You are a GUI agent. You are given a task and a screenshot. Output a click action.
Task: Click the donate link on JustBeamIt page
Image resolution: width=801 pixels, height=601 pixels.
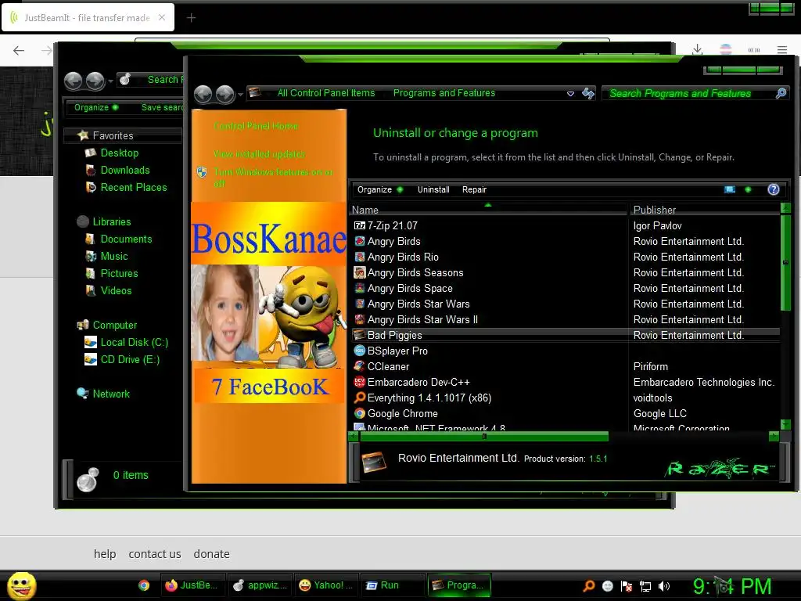click(211, 554)
